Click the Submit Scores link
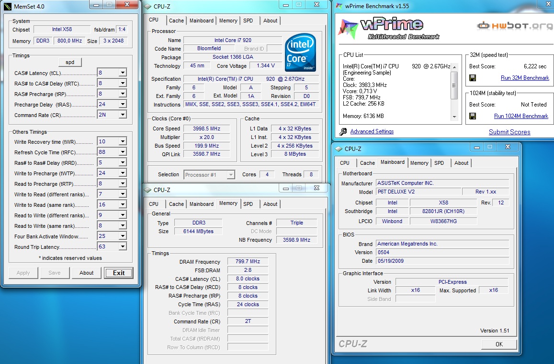554x364 pixels. (509, 132)
